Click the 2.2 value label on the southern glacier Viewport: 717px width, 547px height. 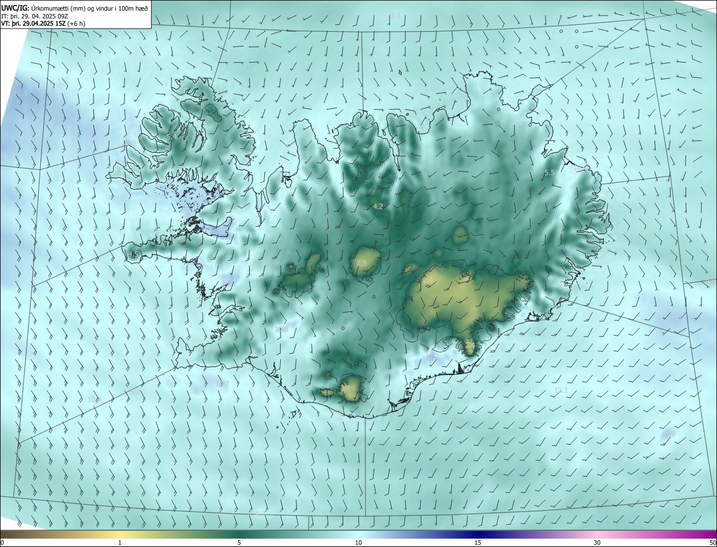(x=346, y=388)
